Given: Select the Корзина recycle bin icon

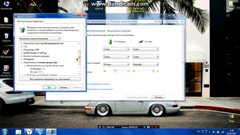Looking at the screenshot, I should 6,37.
